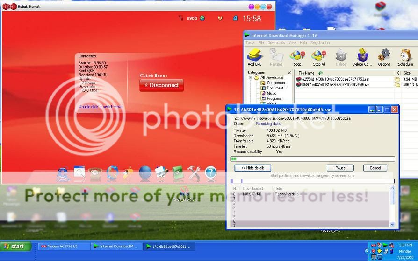The width and height of the screenshot is (418, 261).
Task: Select Documents category in IDM tree
Action: pyautogui.click(x=273, y=88)
